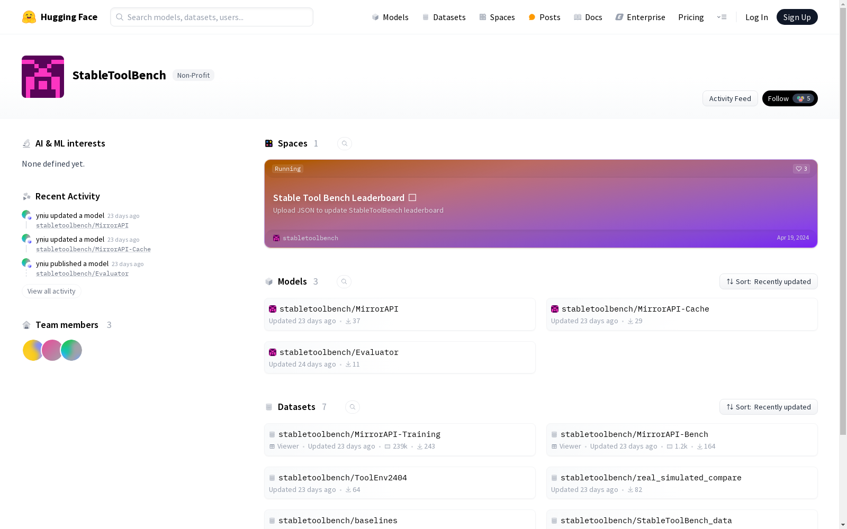The image size is (847, 529).
Task: Go to Datasets in top navigation
Action: (x=444, y=17)
